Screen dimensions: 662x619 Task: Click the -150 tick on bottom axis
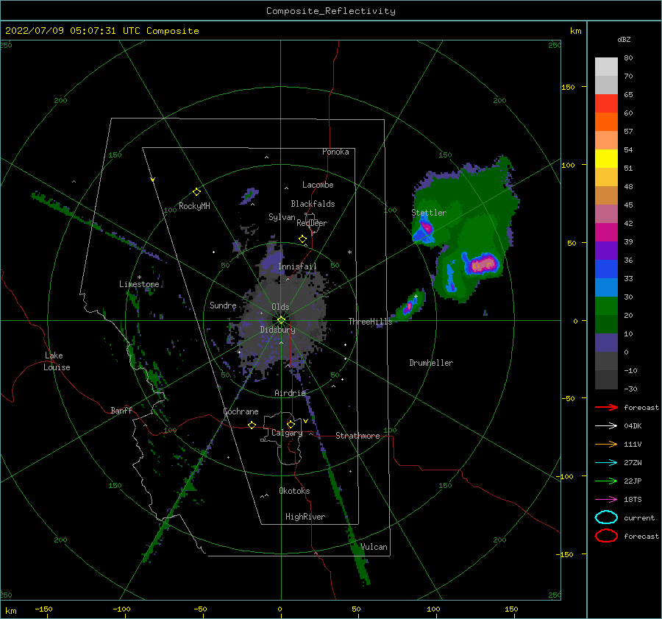click(x=43, y=609)
